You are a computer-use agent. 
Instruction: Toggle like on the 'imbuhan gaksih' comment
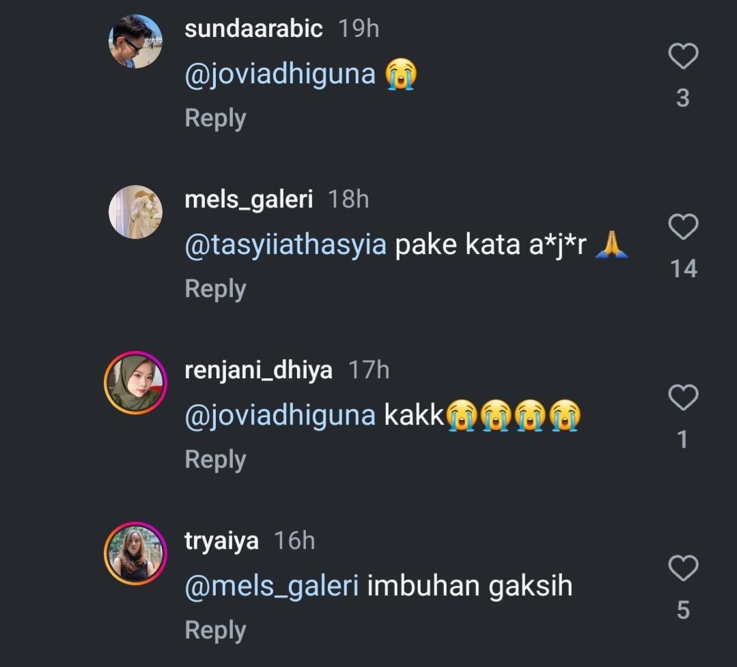(x=682, y=569)
